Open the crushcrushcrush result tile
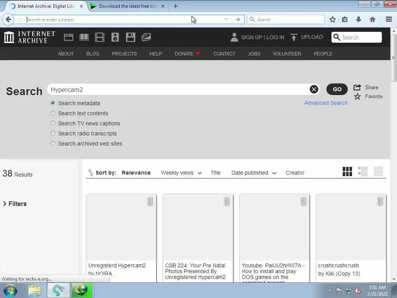This screenshot has width=397, height=298. point(351,238)
